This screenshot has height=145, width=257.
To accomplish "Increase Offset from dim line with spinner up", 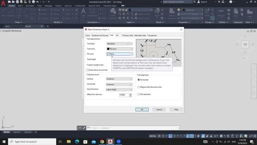I will pyautogui.click(x=131, y=94).
